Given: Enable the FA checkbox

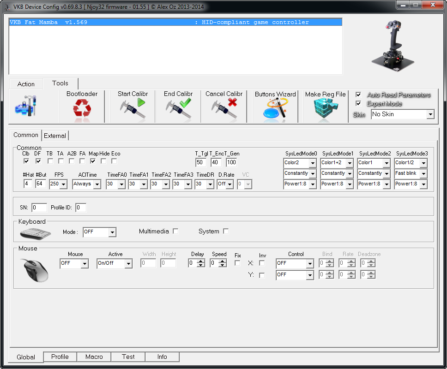Looking at the screenshot, I should tap(82, 161).
